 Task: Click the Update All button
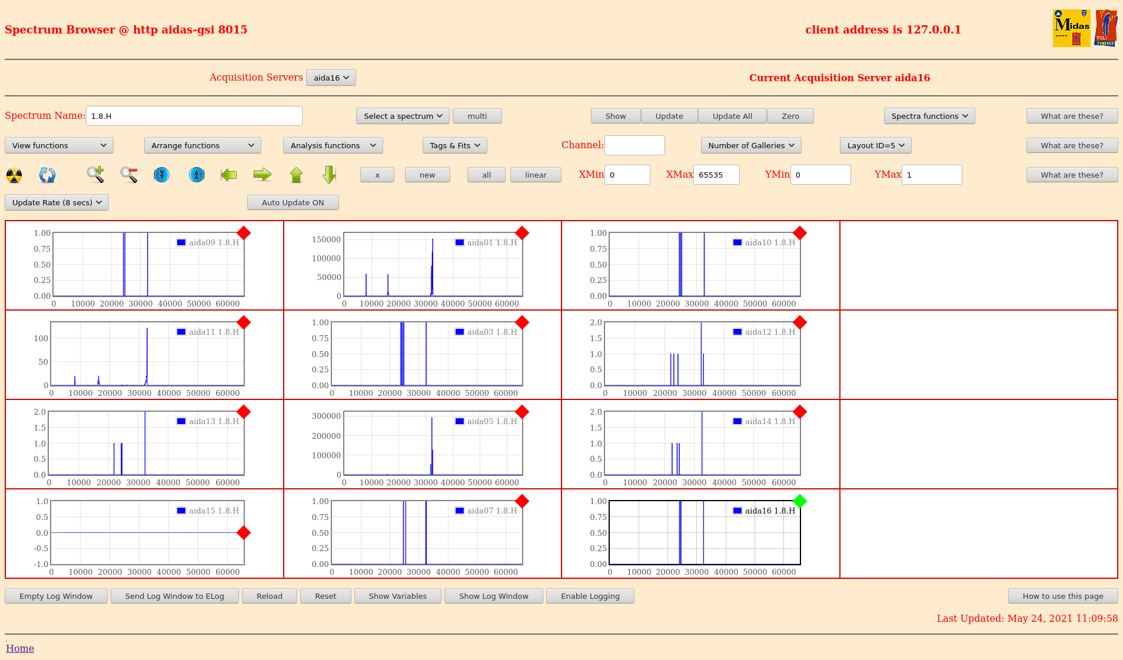click(x=732, y=116)
